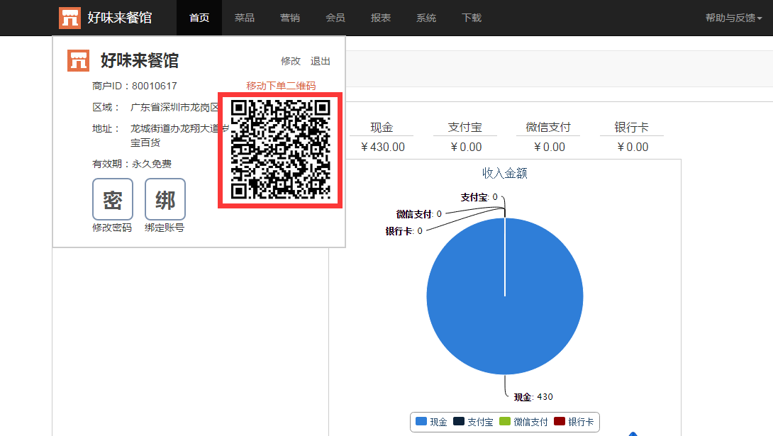Click the mobile ordering QR code
The height and width of the screenshot is (436, 773).
pos(281,150)
